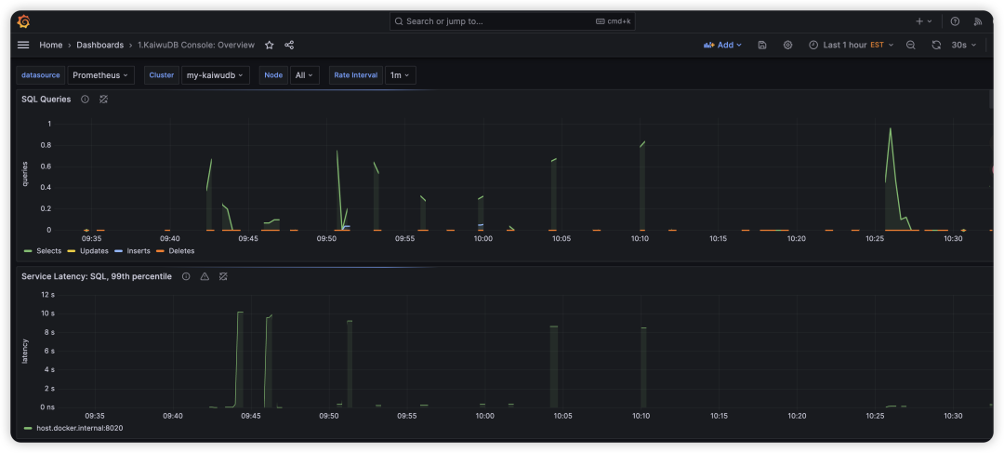Open the Last 1 hour time picker

[851, 45]
